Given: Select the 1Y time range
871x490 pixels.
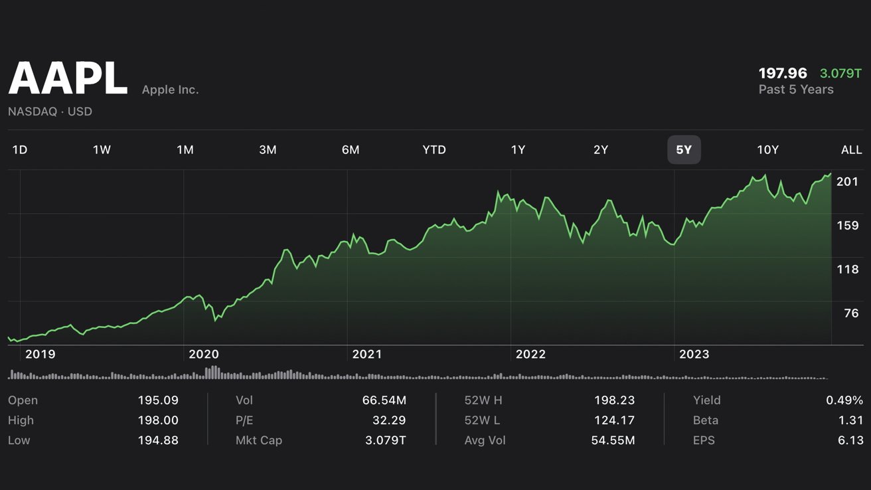Looking at the screenshot, I should (x=518, y=149).
